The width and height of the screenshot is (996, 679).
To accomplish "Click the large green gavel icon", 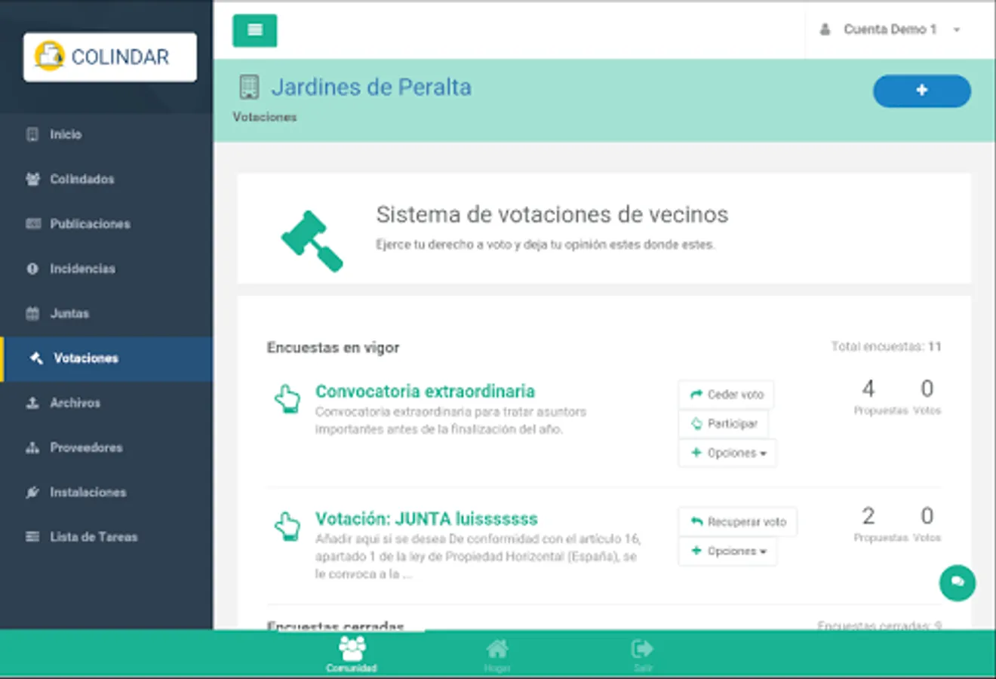I will click(x=312, y=241).
